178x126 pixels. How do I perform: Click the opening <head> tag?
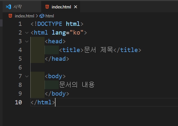point(55,41)
